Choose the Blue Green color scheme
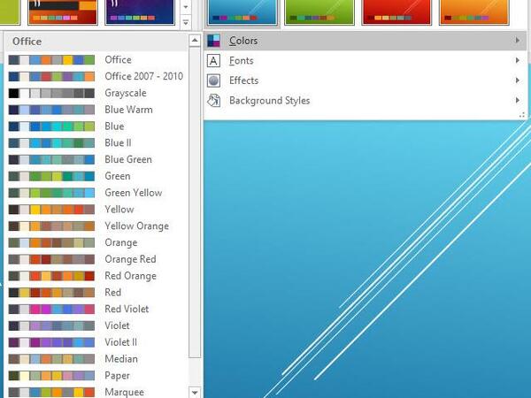This screenshot has width=531, height=398. (x=96, y=159)
